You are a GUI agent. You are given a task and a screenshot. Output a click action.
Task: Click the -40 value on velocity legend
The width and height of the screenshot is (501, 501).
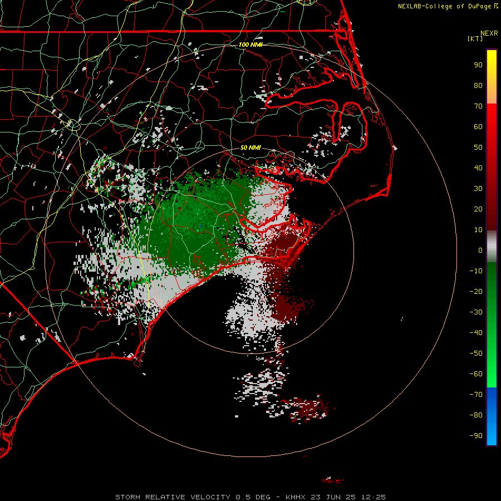click(476, 333)
